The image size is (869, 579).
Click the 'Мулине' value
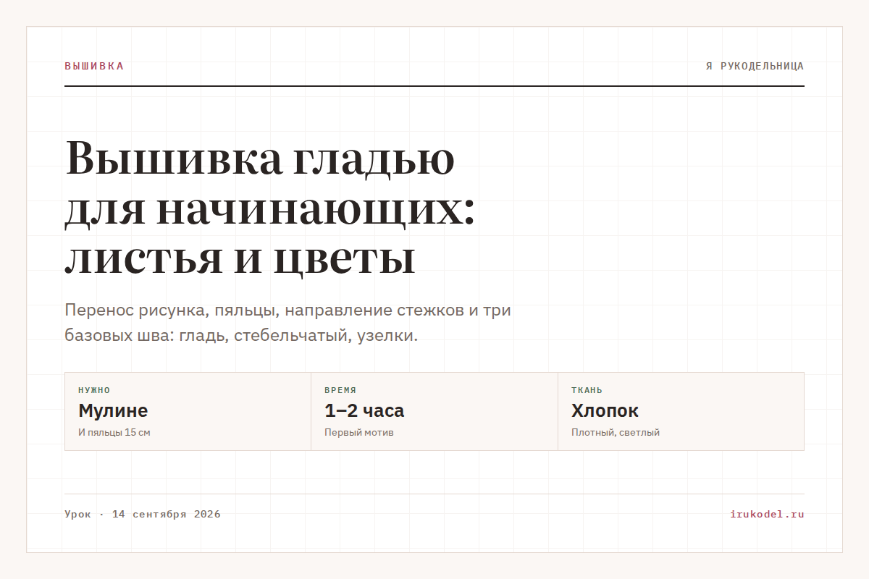click(x=113, y=410)
